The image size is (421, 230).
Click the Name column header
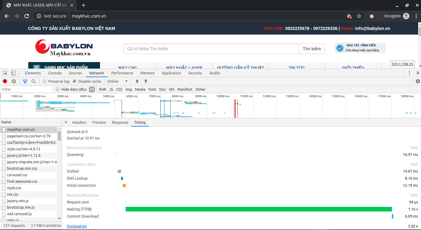coord(31,122)
